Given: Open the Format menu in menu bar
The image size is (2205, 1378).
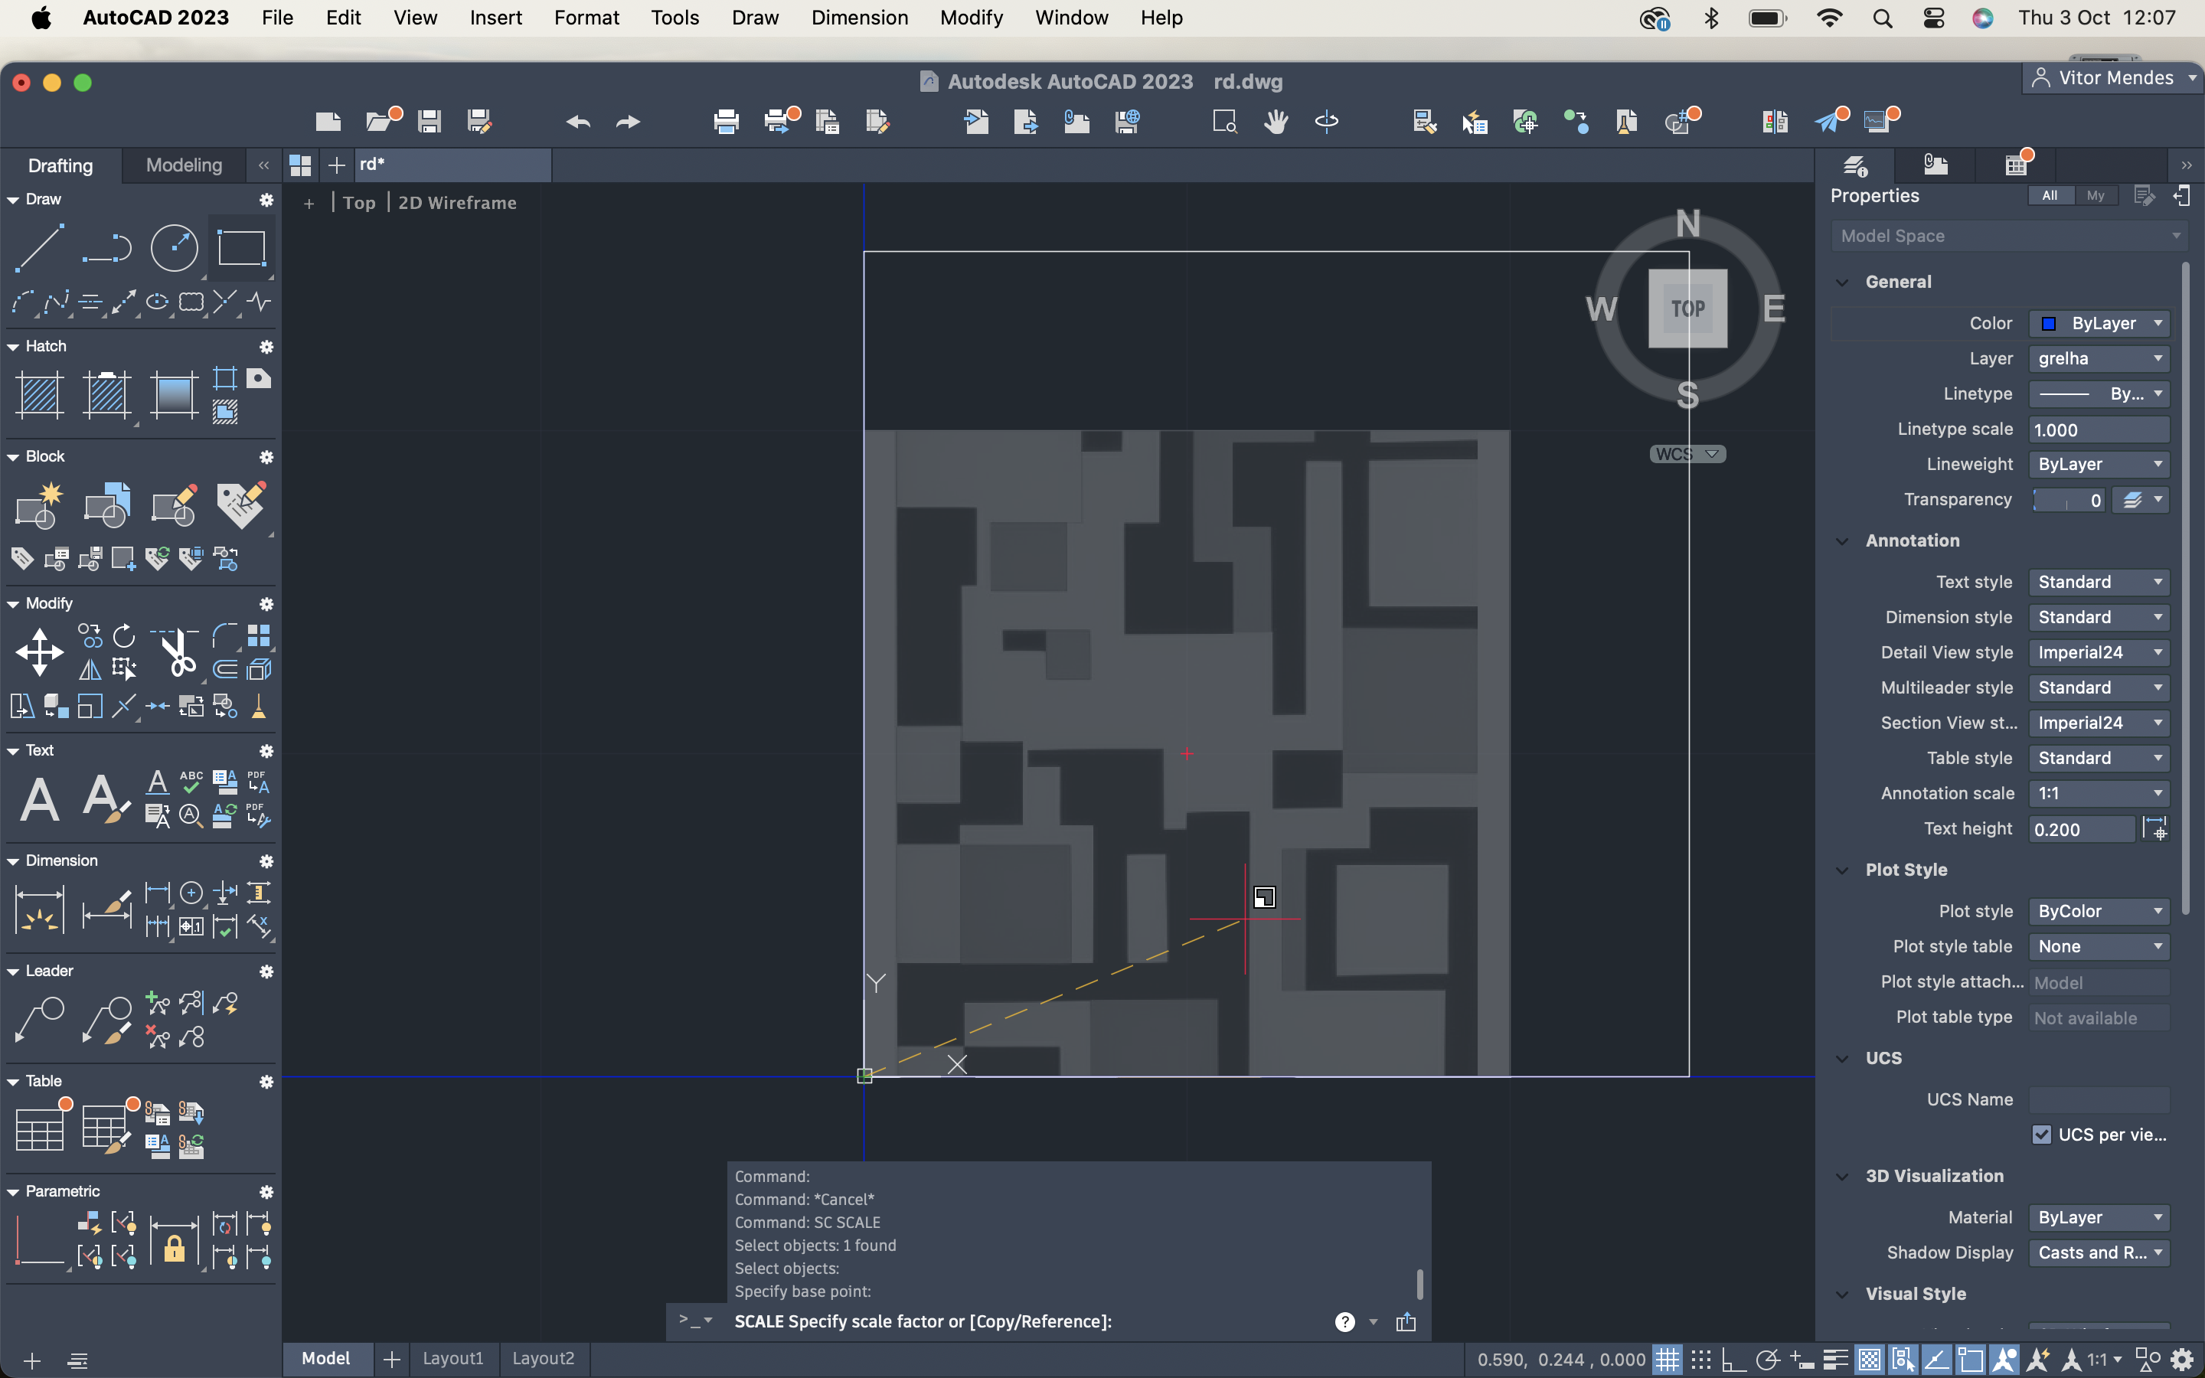Looking at the screenshot, I should 586,18.
